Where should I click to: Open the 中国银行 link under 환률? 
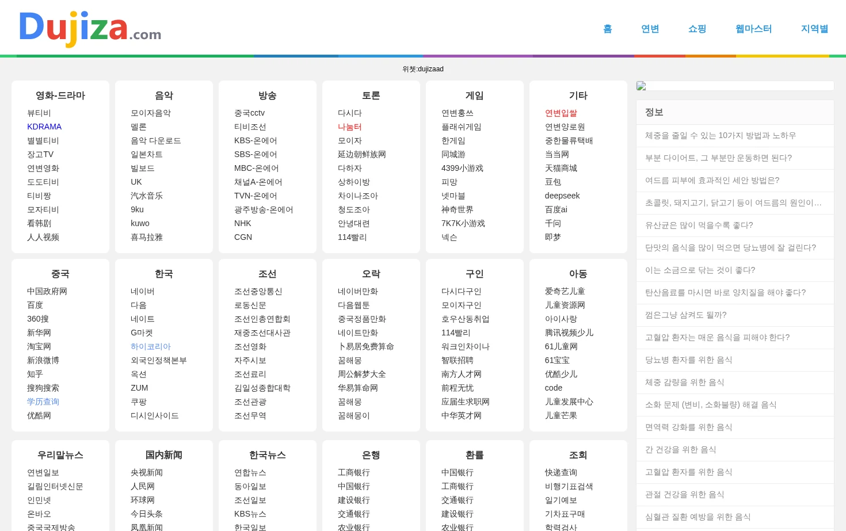(458, 472)
